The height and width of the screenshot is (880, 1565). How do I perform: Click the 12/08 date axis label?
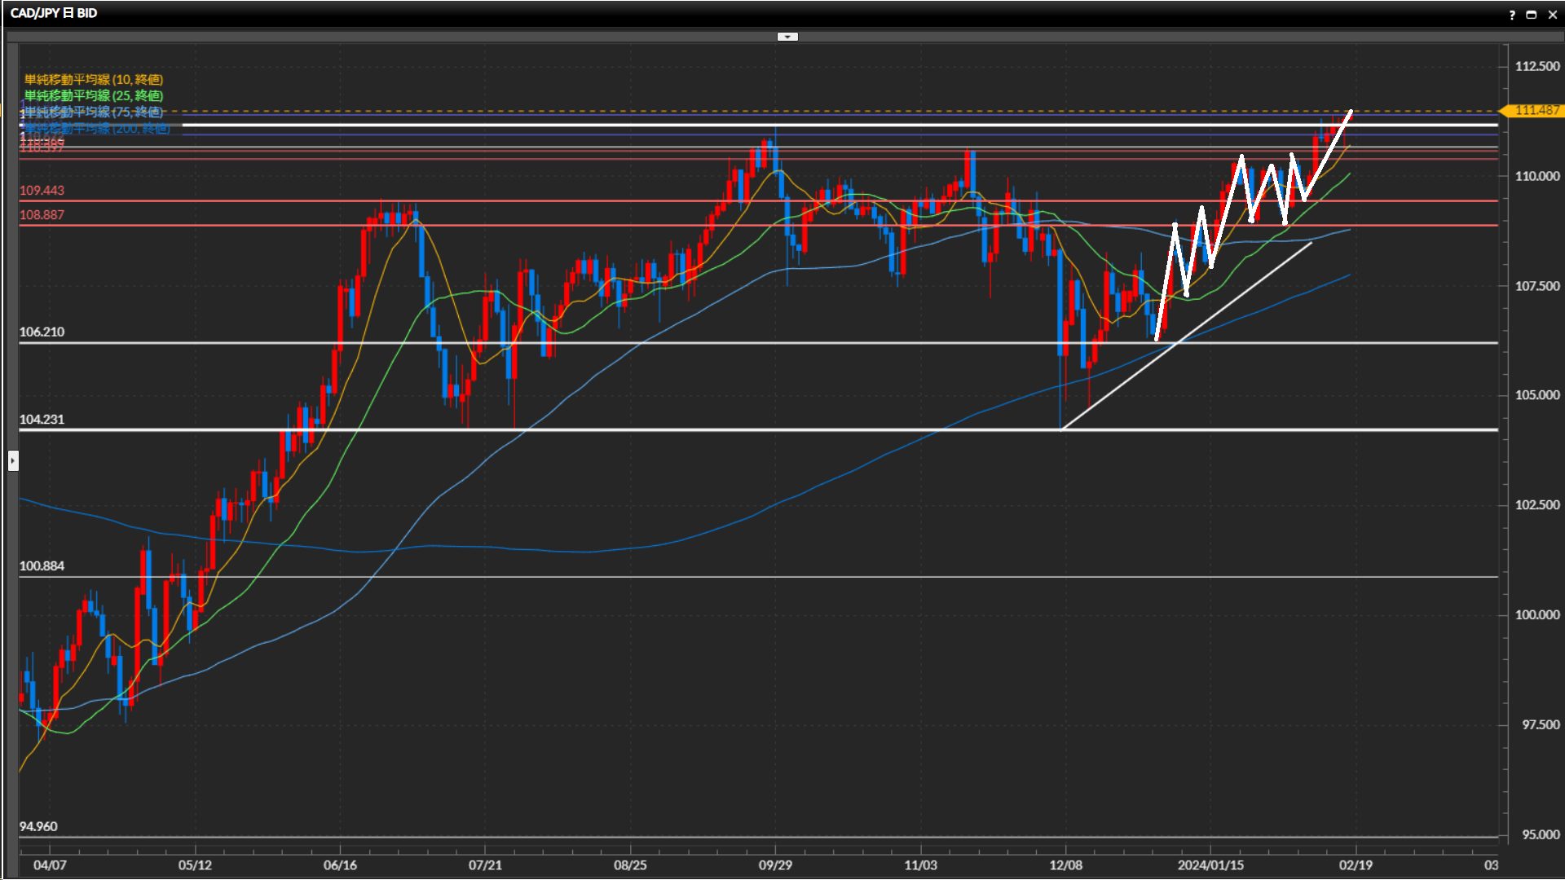coord(1065,865)
